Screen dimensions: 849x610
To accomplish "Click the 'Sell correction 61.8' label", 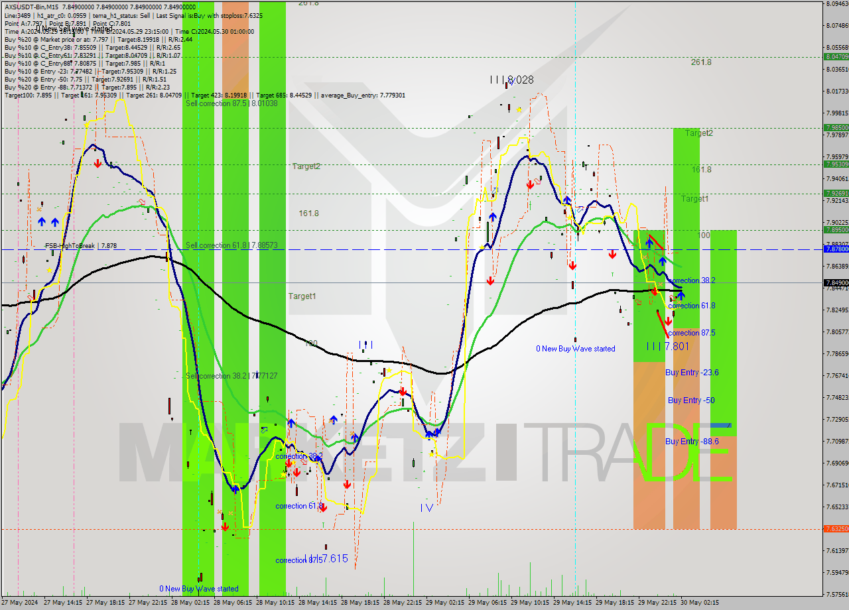I will click(x=231, y=245).
